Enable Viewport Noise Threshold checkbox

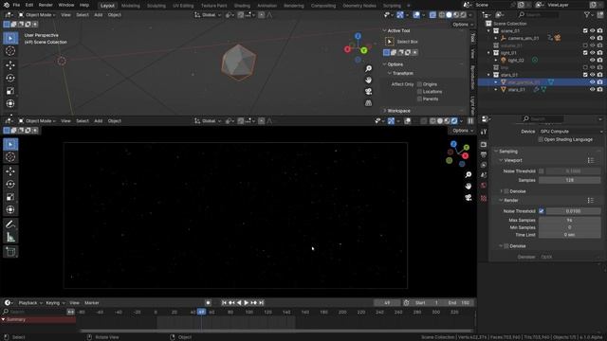tap(542, 170)
